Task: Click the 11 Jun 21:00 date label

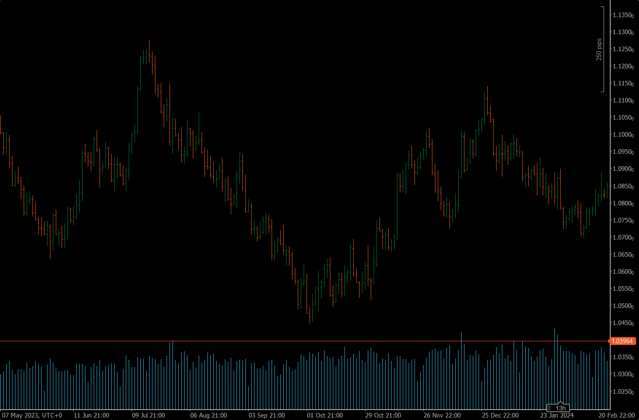Action: (92, 415)
